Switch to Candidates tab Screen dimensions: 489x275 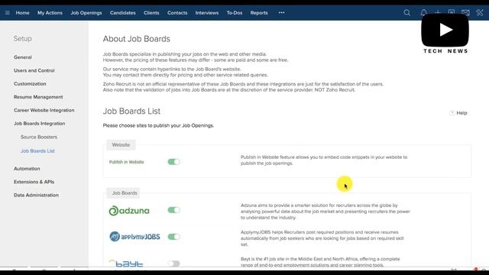(122, 13)
